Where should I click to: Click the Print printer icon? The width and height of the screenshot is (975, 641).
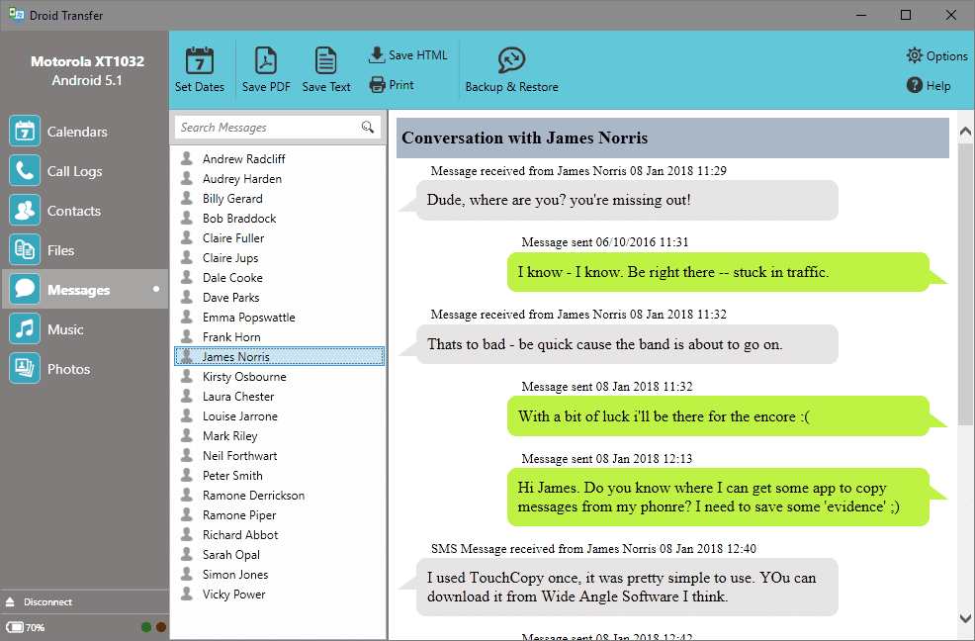point(377,85)
